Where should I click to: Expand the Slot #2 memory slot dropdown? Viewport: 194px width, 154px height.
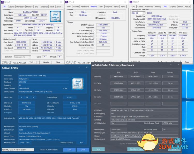(144, 13)
